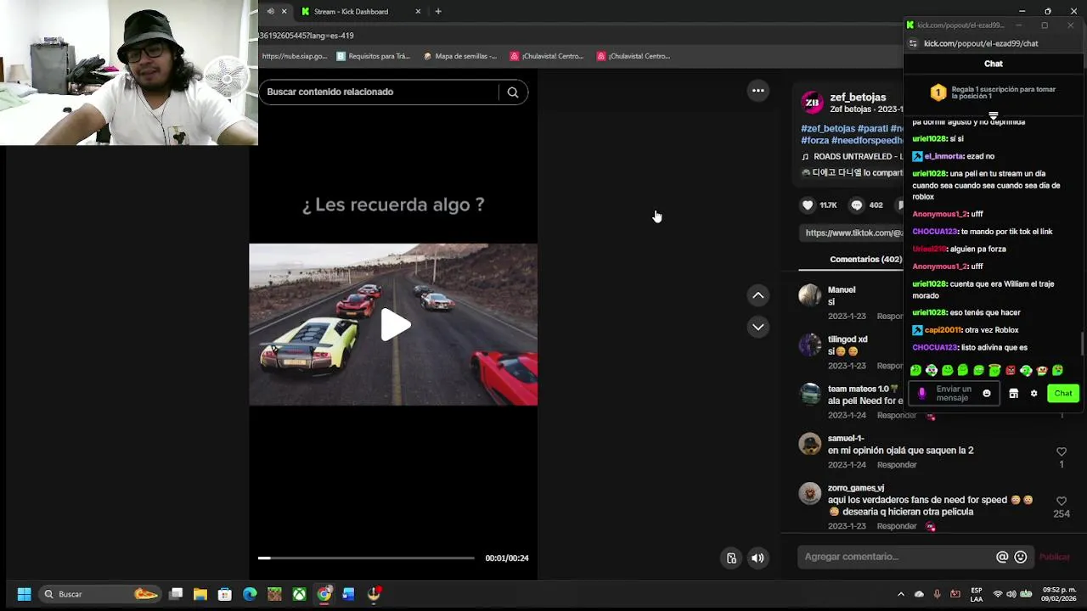1087x611 pixels.
Task: Reply to zorro_games_vj's comment via Responder
Action: pyautogui.click(x=897, y=526)
